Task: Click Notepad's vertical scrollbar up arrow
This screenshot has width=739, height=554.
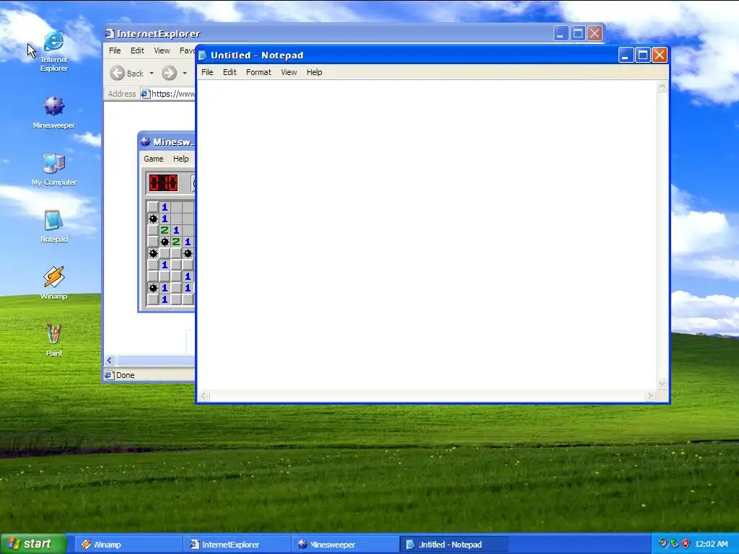Action: 663,87
